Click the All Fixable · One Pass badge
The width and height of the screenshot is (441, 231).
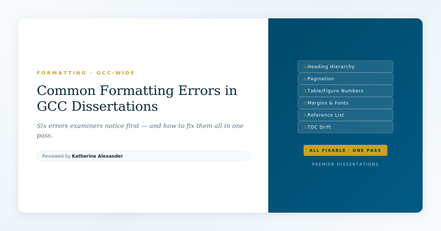point(345,150)
